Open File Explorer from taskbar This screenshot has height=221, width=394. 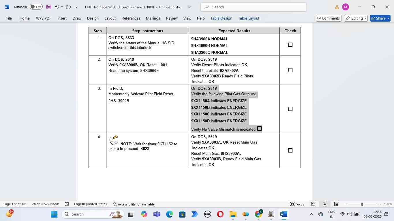click(233, 214)
